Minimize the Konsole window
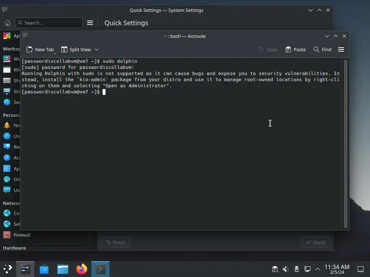The height and width of the screenshot is (277, 370). click(x=327, y=36)
